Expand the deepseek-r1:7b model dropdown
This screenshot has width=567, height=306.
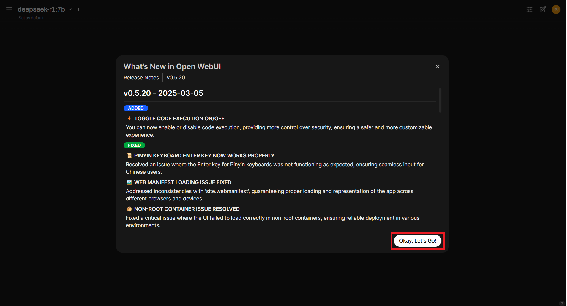[70, 9]
